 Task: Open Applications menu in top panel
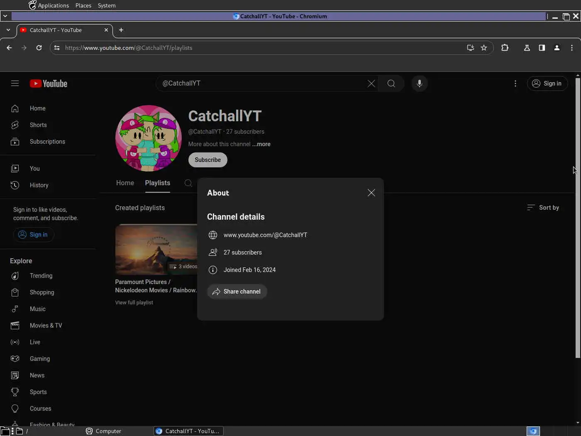click(49, 5)
